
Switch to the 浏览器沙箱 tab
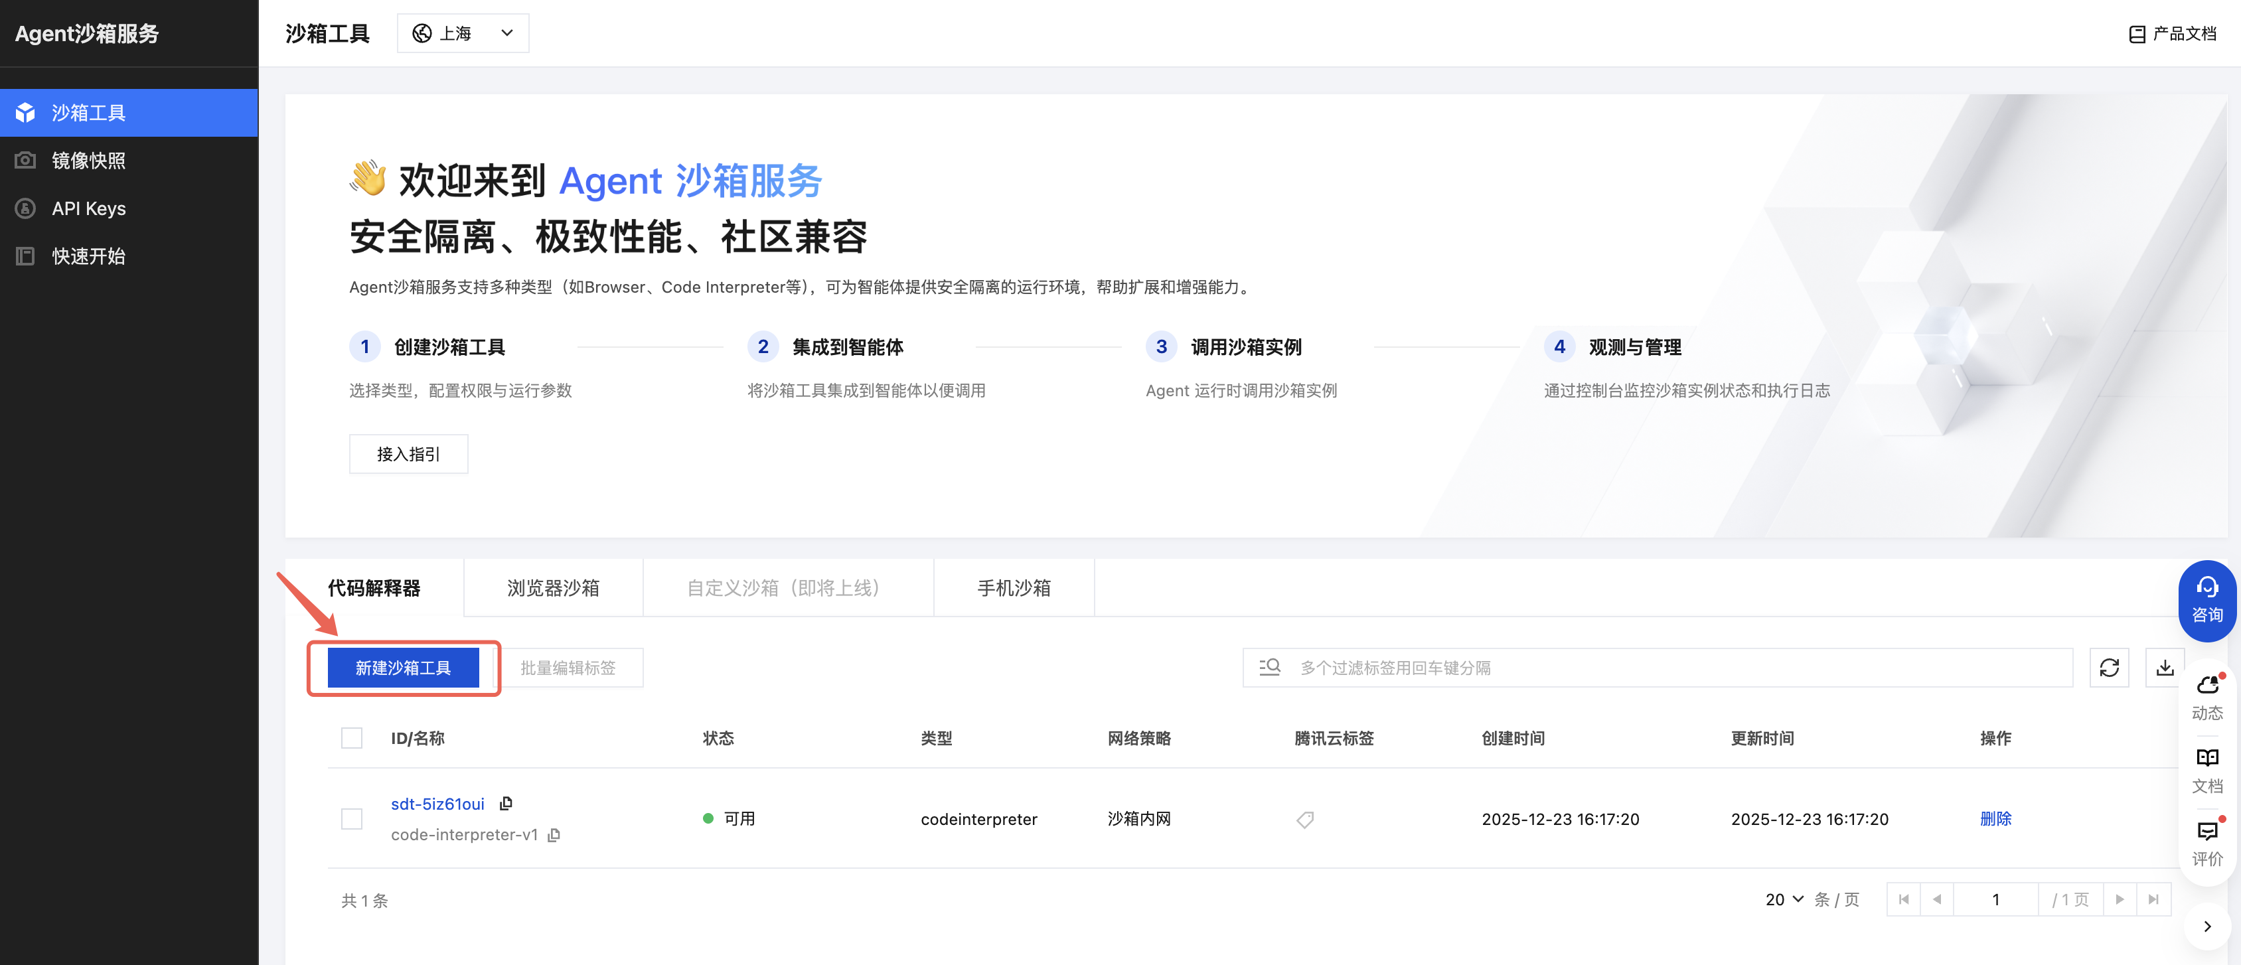(x=554, y=588)
